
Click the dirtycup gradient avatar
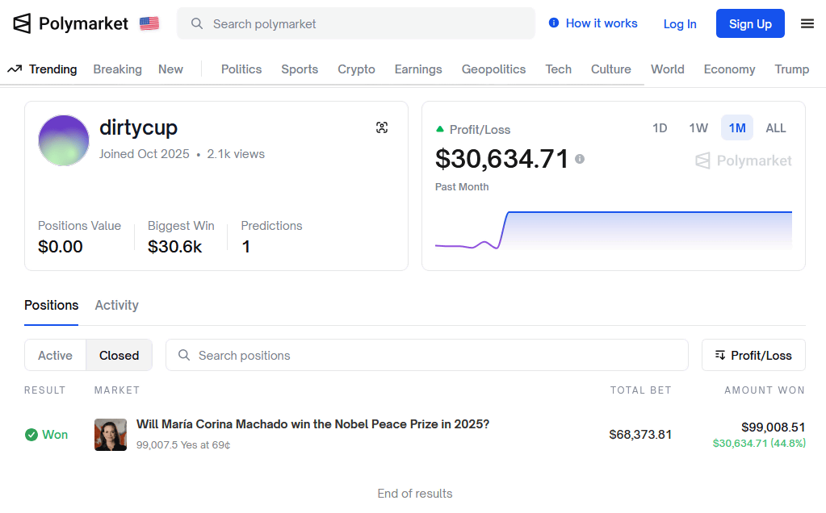(x=64, y=140)
